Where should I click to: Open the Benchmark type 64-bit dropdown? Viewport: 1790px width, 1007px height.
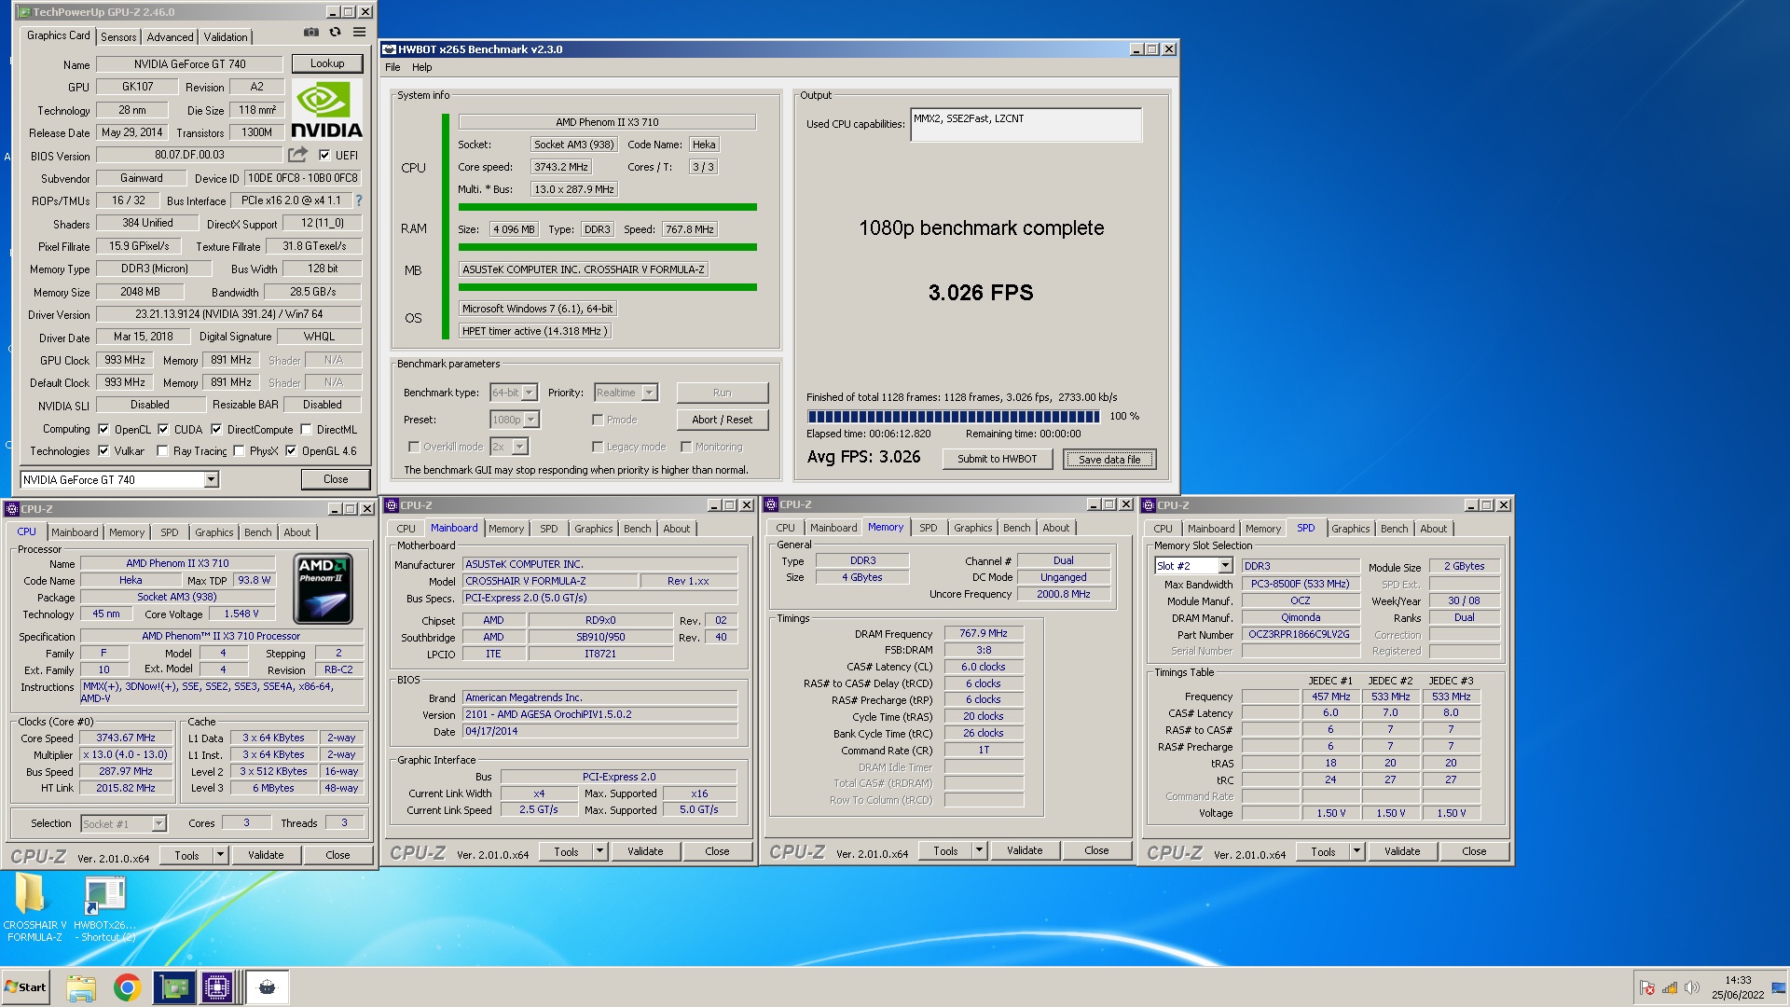click(530, 393)
